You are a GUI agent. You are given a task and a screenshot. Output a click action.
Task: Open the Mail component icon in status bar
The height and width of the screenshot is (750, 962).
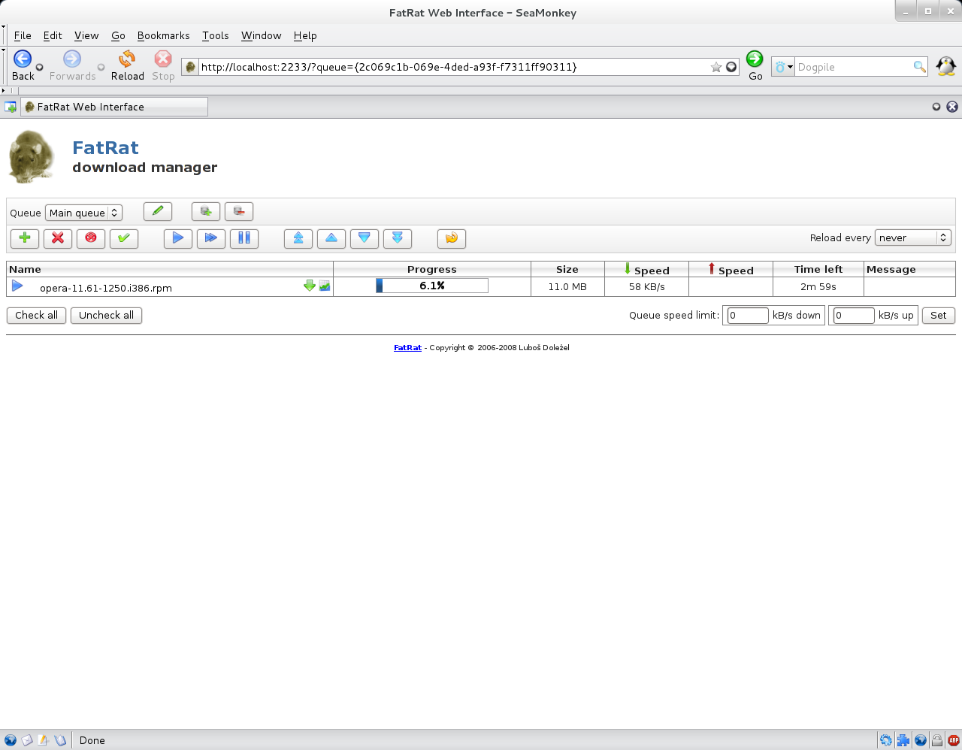[x=27, y=740]
